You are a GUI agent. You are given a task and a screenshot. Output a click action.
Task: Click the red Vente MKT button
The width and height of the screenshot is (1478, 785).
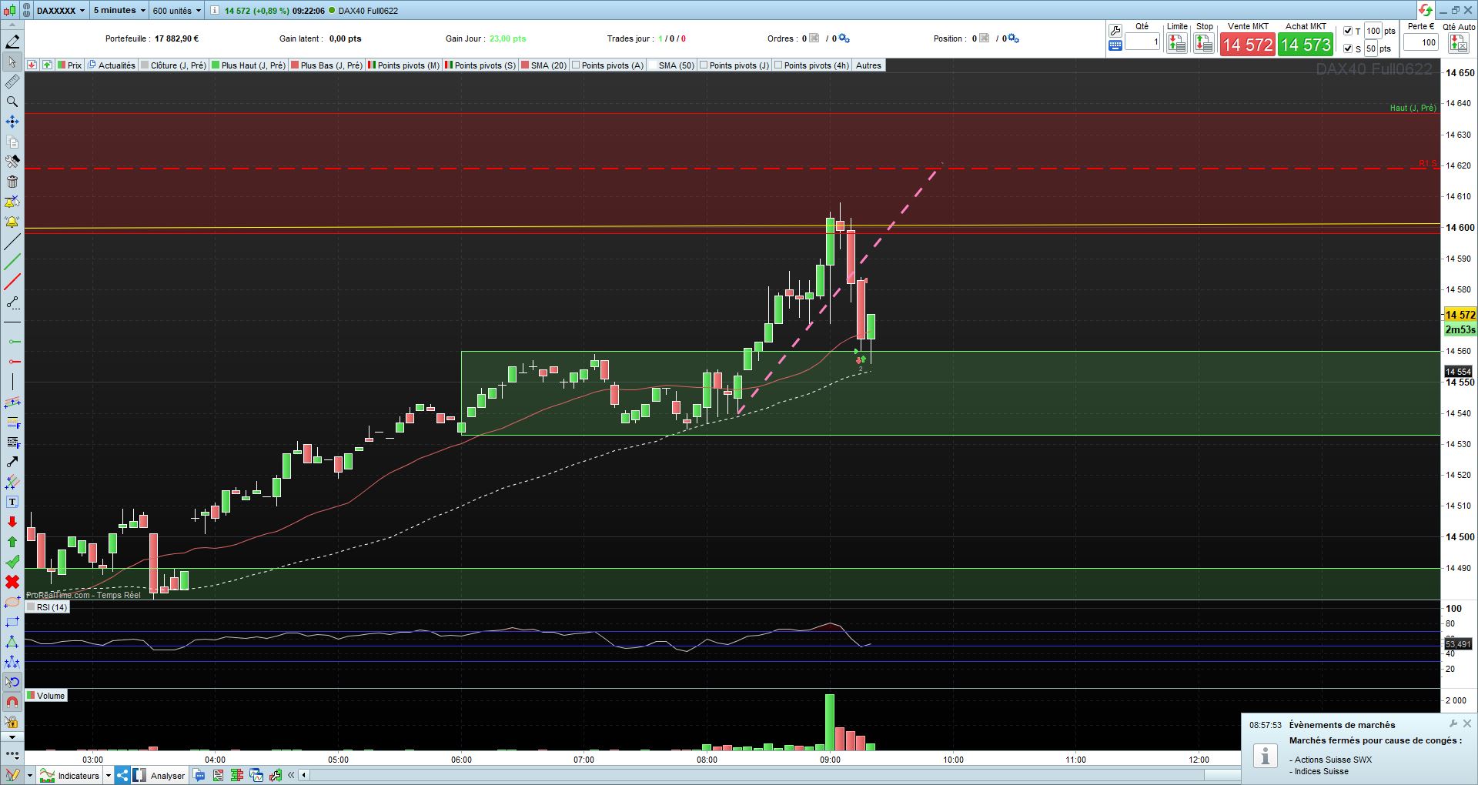click(x=1247, y=45)
